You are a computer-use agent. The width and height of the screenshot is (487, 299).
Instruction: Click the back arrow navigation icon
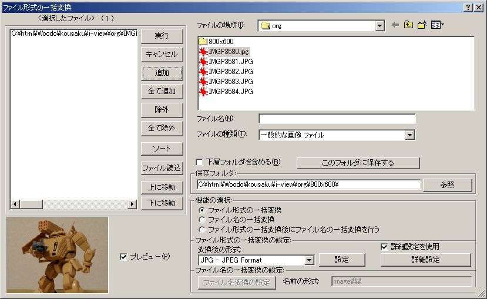pos(395,25)
